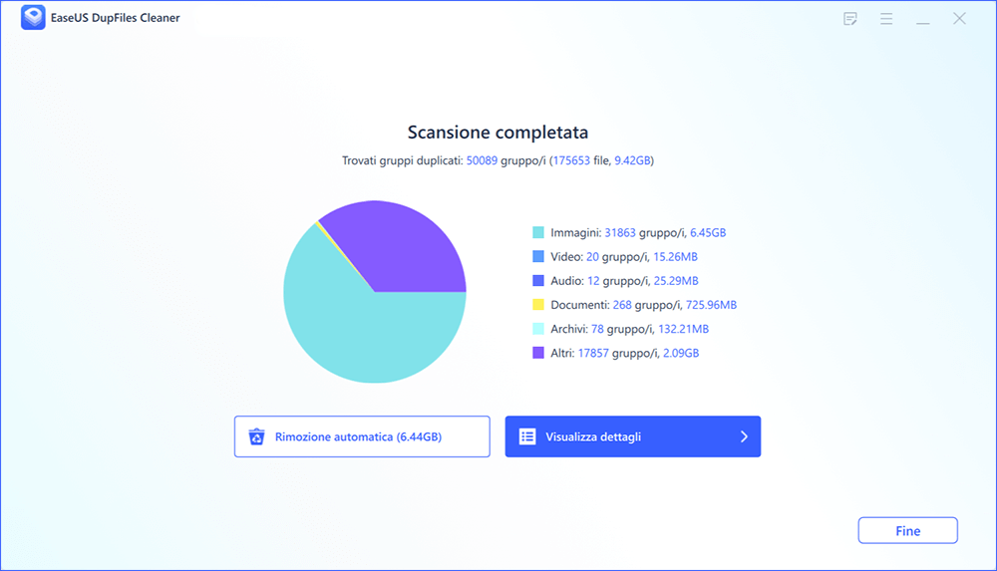Image resolution: width=997 pixels, height=571 pixels.
Task: Click the Video blue legend swatch
Action: (x=538, y=257)
